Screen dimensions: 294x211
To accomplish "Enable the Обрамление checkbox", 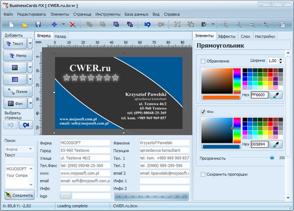I will [203, 61].
